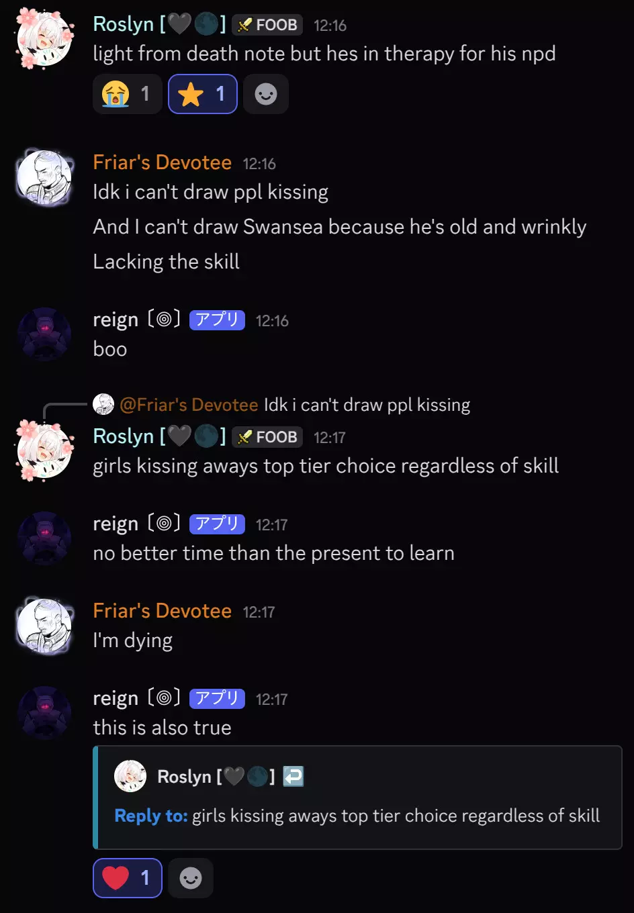
Task: Click the small avatar in the reply preview line
Action: coord(103,404)
